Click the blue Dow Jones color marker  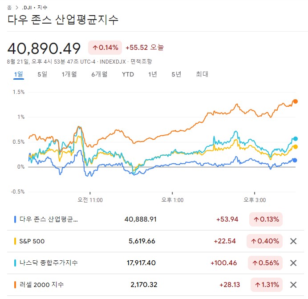(x=15, y=219)
